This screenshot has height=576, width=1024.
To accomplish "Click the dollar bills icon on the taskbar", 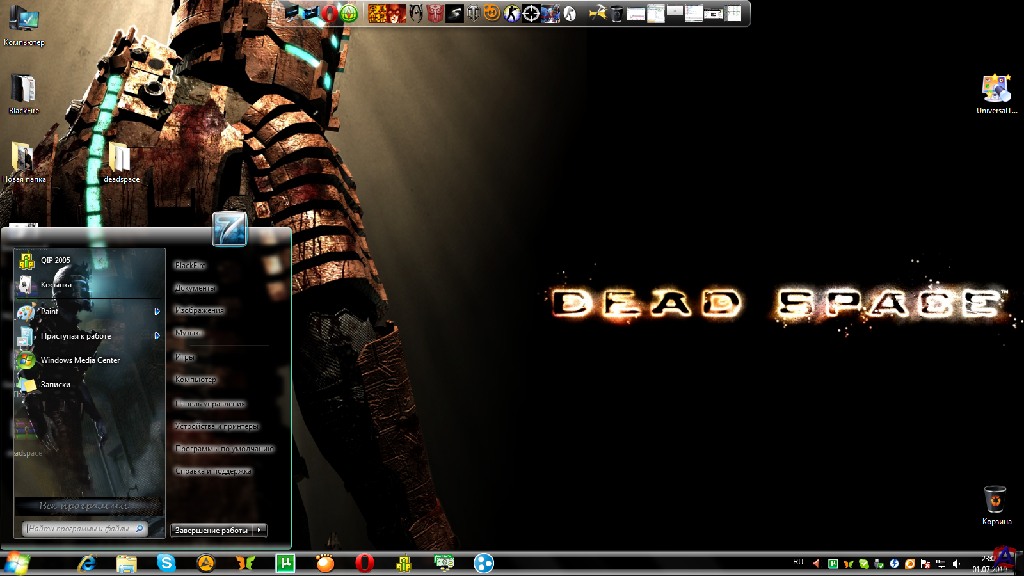I will click(x=444, y=563).
